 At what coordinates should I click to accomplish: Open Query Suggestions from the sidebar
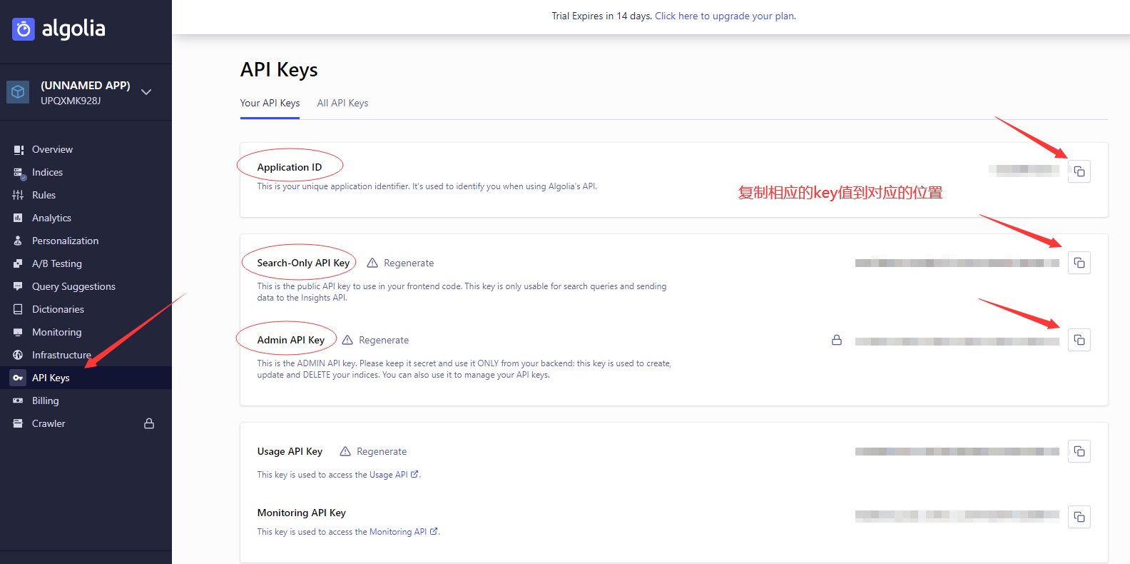tap(73, 286)
